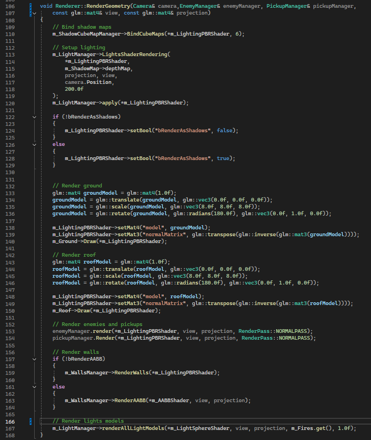This screenshot has height=440, width=371.
Task: Collapse the if (!bRenderAABB) block
Action: 35,359
